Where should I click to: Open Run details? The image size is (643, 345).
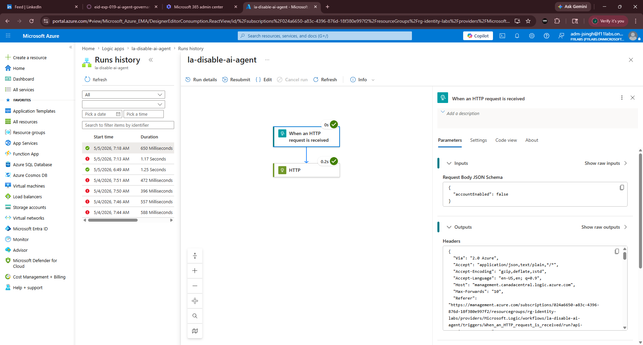[x=201, y=80]
